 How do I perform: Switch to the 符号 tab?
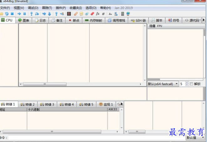pos(173,20)
